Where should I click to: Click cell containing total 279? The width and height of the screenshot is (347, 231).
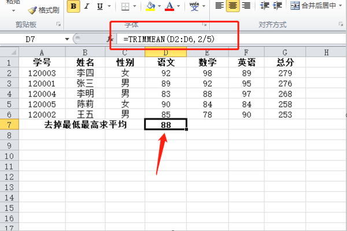(x=285, y=73)
